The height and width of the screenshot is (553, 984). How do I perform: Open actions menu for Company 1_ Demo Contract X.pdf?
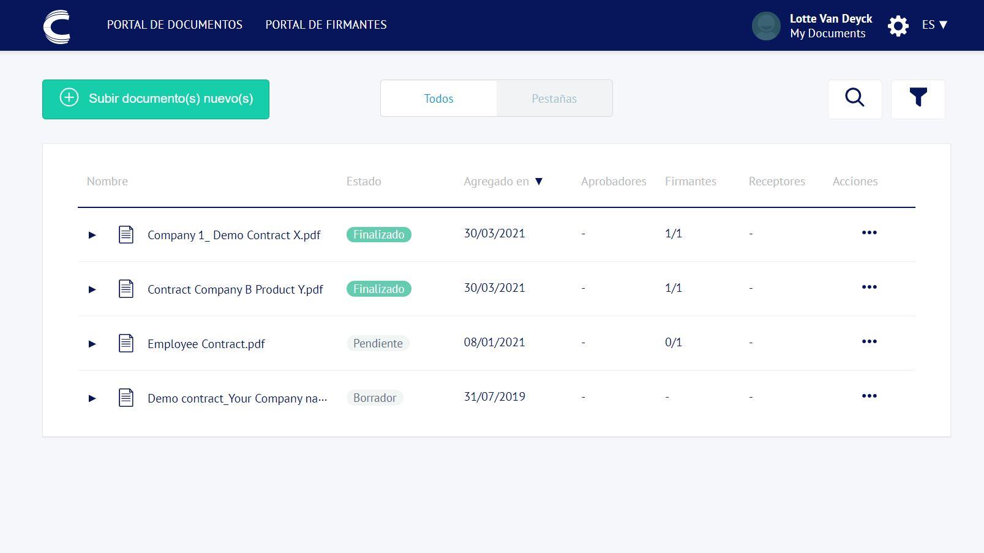pos(869,232)
